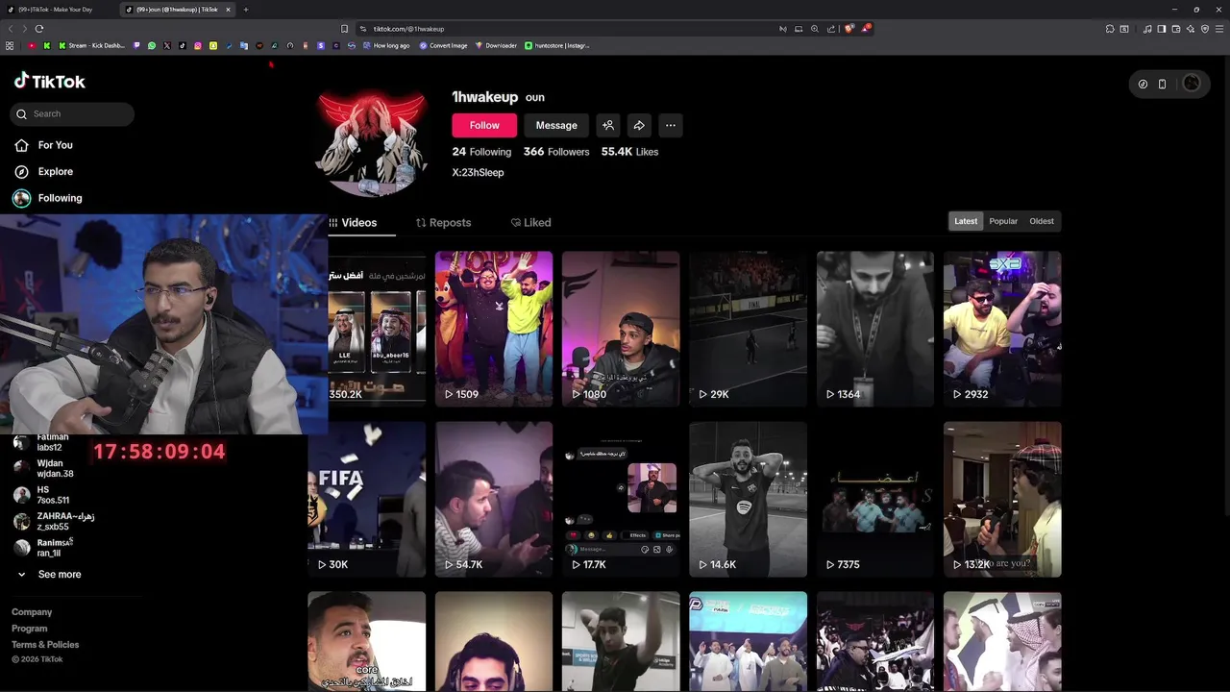Image resolution: width=1230 pixels, height=692 pixels.
Task: Toggle the browser sidebar panel icon
Action: coord(1162,29)
